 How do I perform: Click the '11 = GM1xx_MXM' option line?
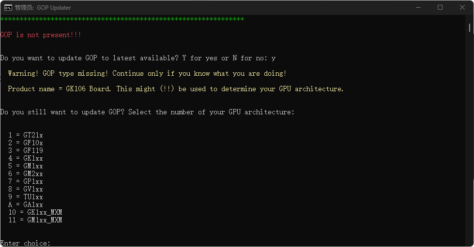coord(35,220)
